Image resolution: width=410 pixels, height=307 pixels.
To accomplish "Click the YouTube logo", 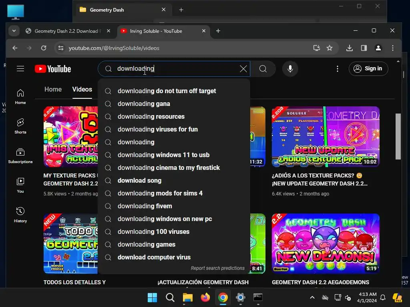I will pyautogui.click(x=53, y=69).
